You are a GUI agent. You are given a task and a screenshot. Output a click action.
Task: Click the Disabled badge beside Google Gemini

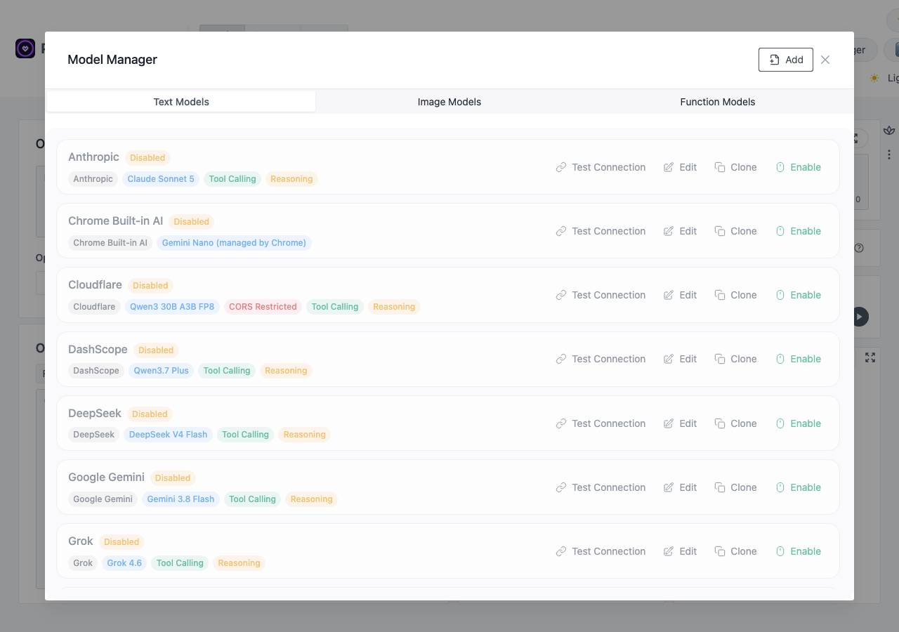[x=173, y=478]
